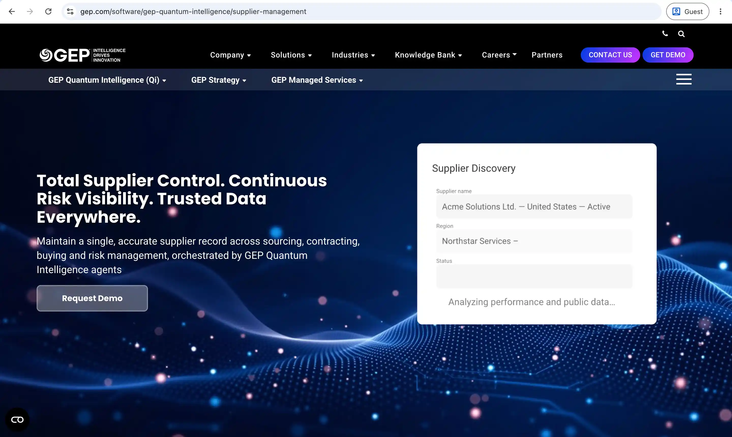Expand GEP Quantum Intelligence (Qi) submenu
The image size is (732, 437).
point(107,80)
